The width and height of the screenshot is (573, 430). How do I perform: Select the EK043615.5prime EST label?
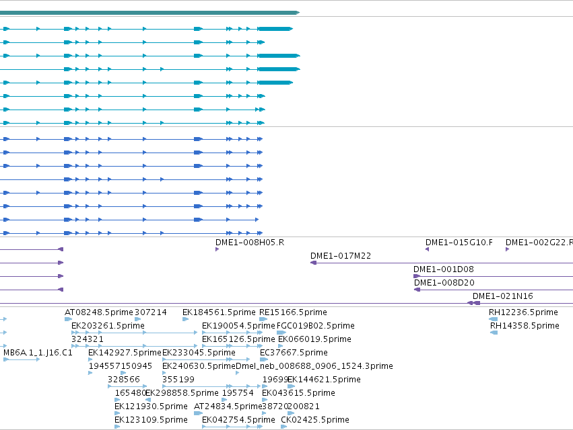point(298,393)
